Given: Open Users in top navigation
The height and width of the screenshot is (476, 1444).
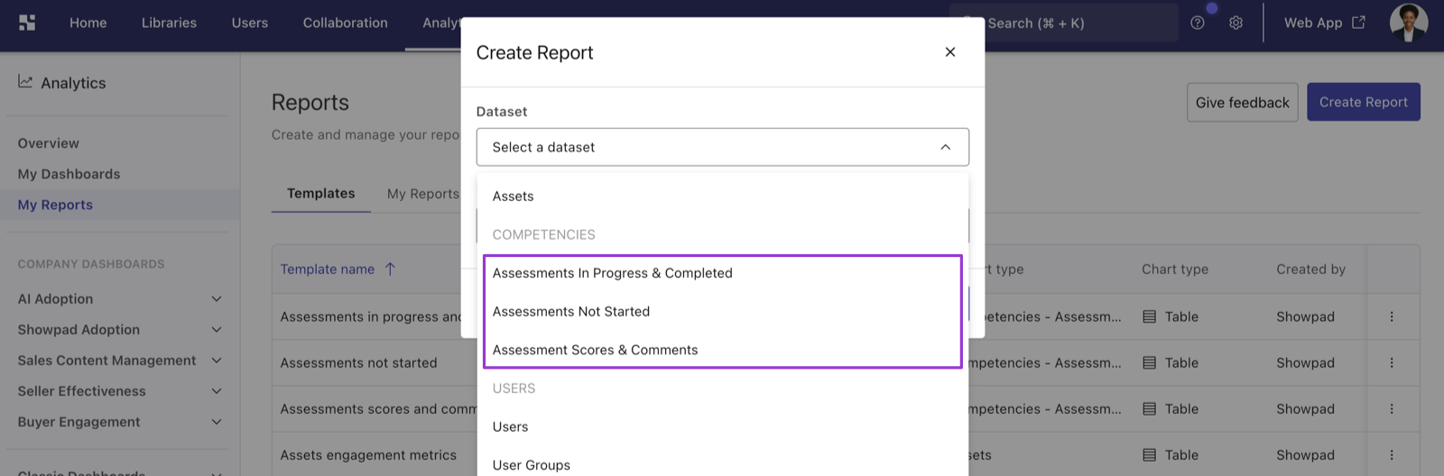Looking at the screenshot, I should [250, 23].
